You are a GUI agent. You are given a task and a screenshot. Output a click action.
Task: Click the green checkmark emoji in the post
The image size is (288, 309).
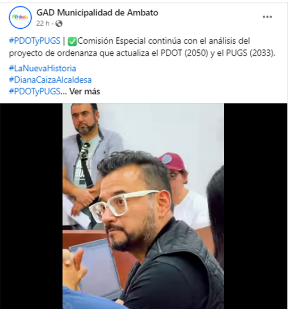(72, 42)
